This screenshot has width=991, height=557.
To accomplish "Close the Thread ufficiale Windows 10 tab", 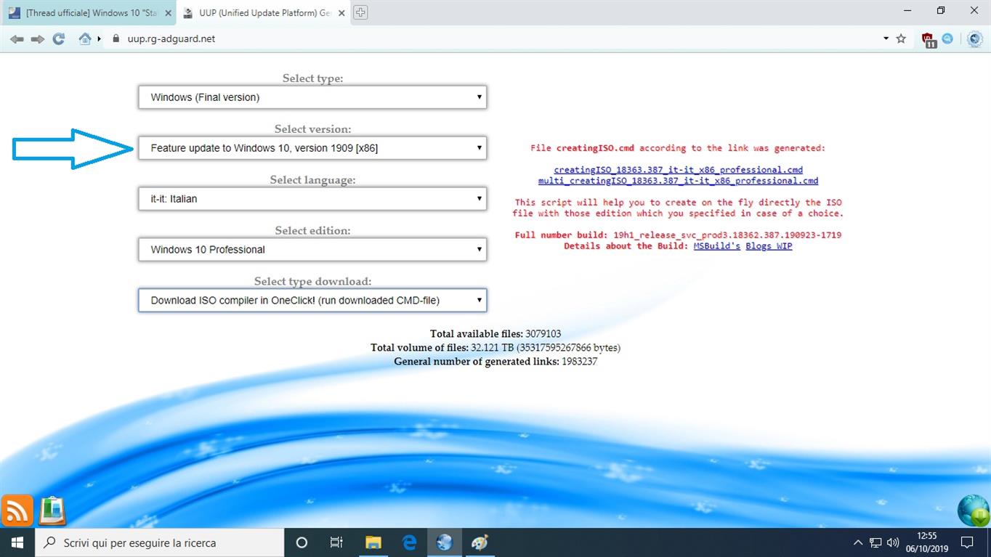I will pyautogui.click(x=168, y=12).
